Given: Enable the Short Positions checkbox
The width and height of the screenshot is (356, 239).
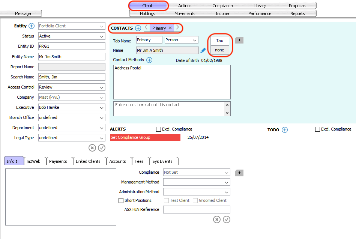Looking at the screenshot, I should [x=121, y=201].
